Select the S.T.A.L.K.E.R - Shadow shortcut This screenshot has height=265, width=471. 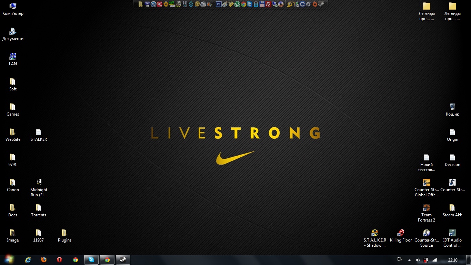pyautogui.click(x=375, y=238)
